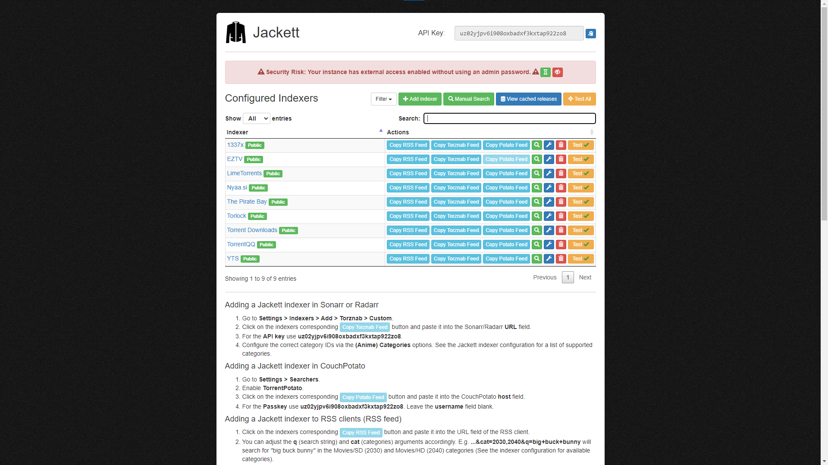Copy Torznab Feed for Torrent Downloads
Image resolution: width=828 pixels, height=465 pixels.
[x=456, y=230]
